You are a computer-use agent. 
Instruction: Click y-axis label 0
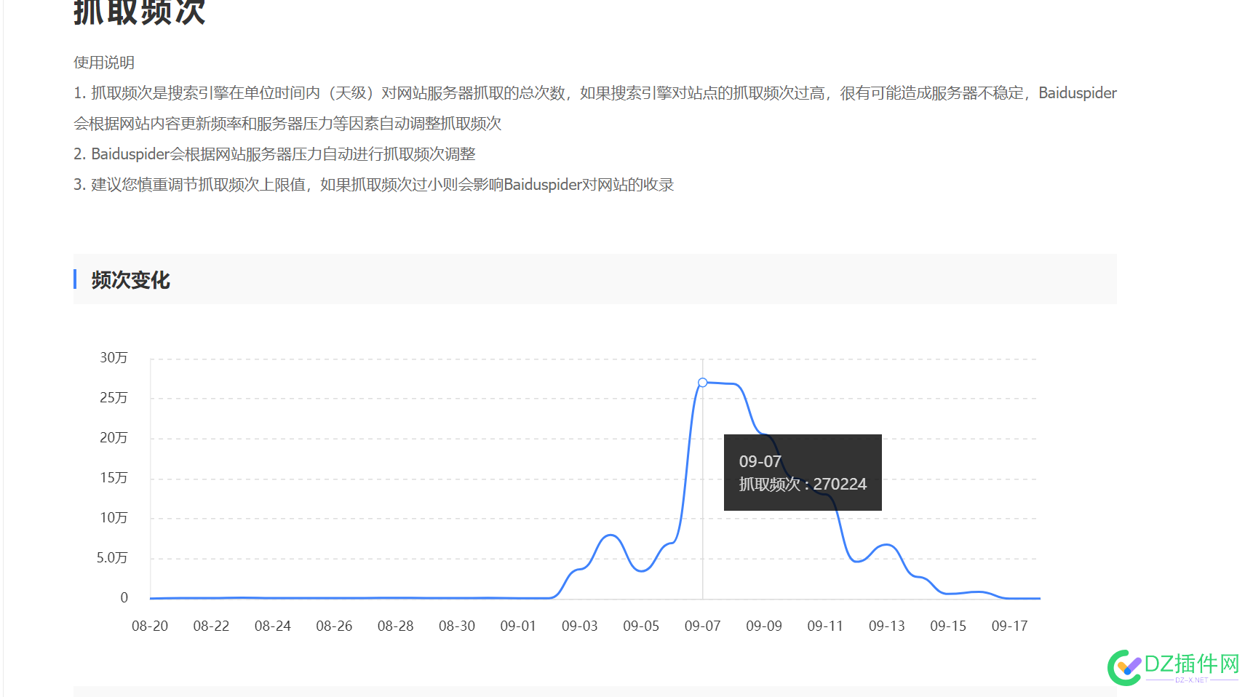point(124,597)
